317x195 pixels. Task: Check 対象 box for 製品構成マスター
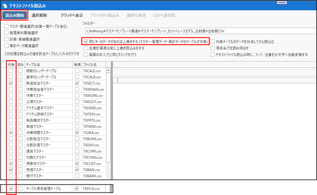pyautogui.click(x=11, y=120)
